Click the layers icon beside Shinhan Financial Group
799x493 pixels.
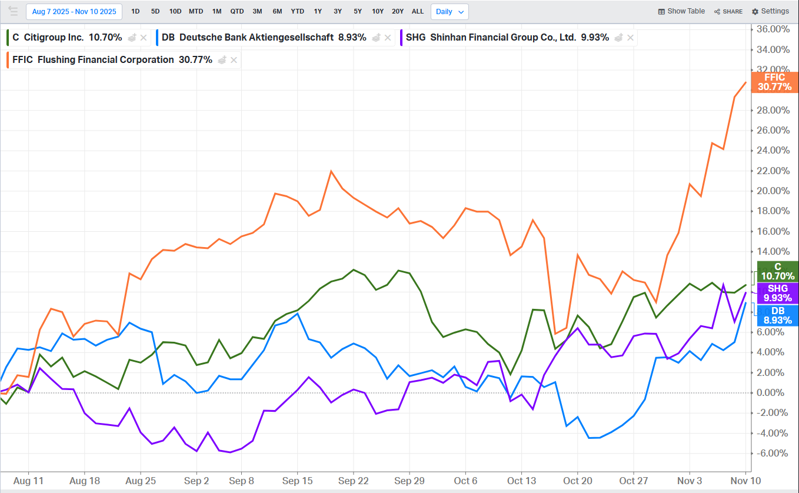(619, 38)
